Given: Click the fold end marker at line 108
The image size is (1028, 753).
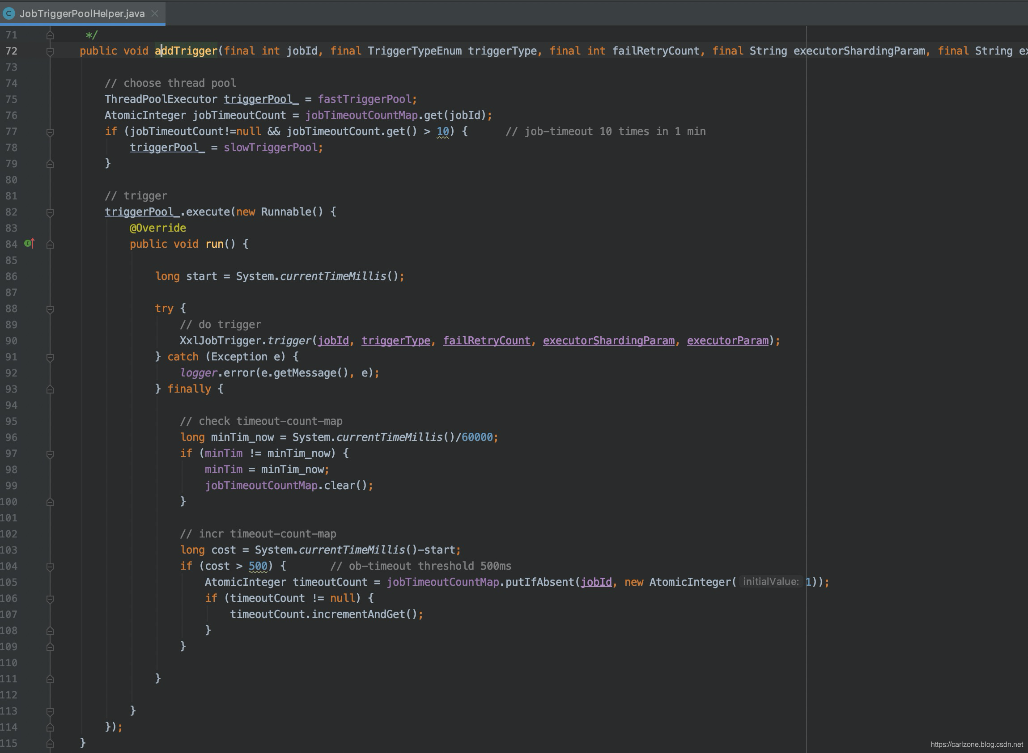Looking at the screenshot, I should pos(50,631).
